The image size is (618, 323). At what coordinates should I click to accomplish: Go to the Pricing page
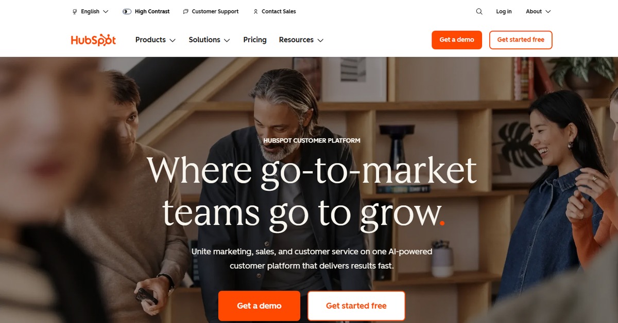(255, 40)
